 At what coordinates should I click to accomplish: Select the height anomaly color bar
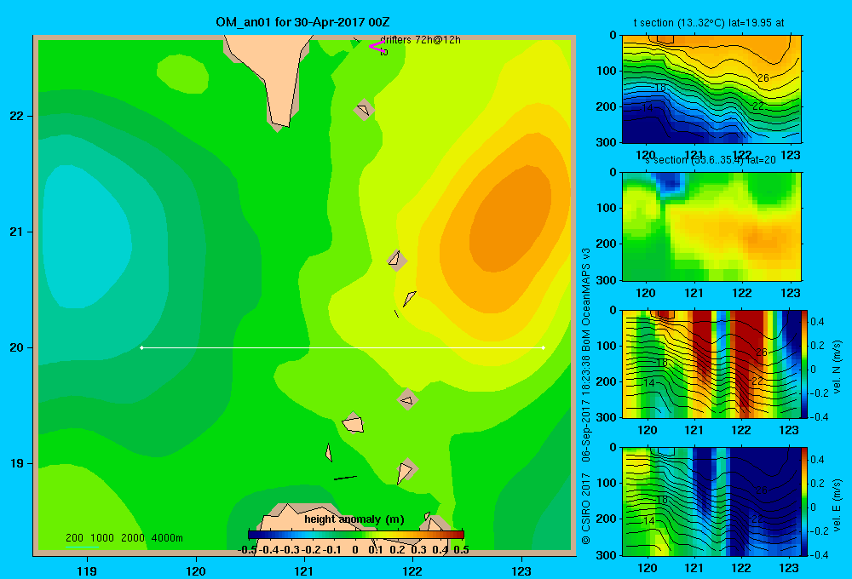coord(356,535)
